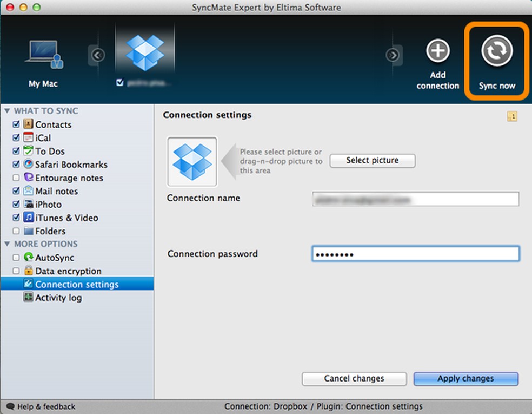The image size is (532, 414).
Task: Uncheck the To Dos checkbox
Action: coord(16,151)
